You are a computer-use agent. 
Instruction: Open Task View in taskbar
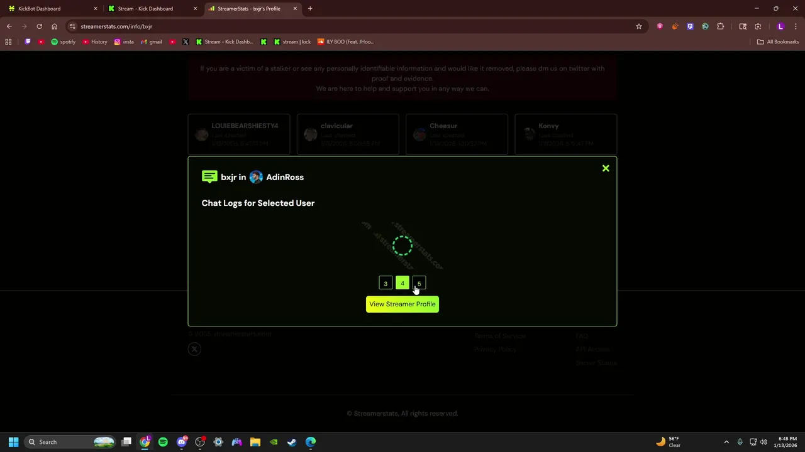pos(126,442)
